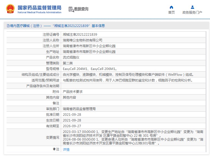Viewport: 210px width, 158px height.
Task: Click the model value EasyCell 204M1
Action: click(x=75, y=69)
